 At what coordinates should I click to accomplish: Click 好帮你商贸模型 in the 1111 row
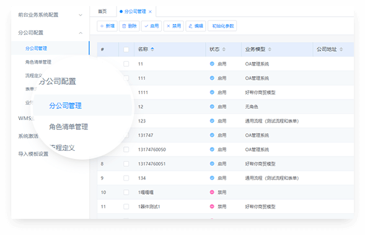(260, 92)
